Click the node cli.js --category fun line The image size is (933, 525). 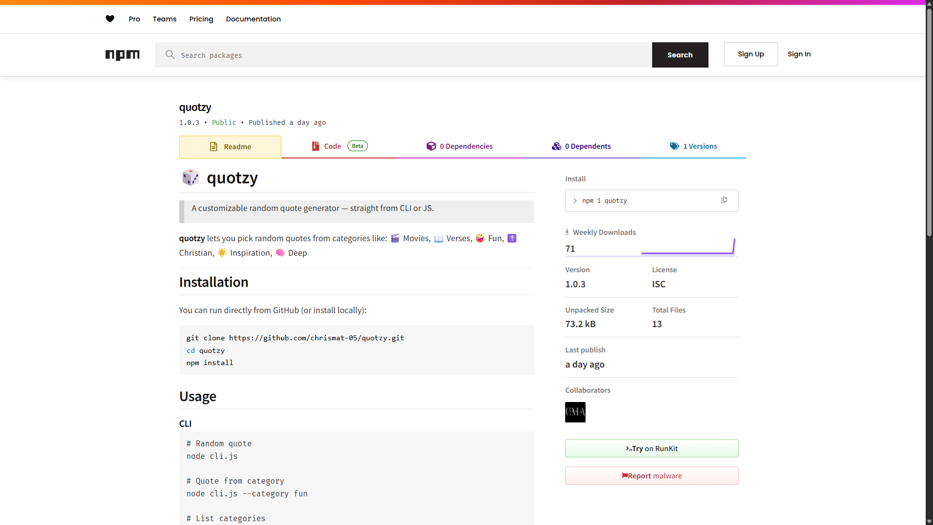click(x=247, y=494)
